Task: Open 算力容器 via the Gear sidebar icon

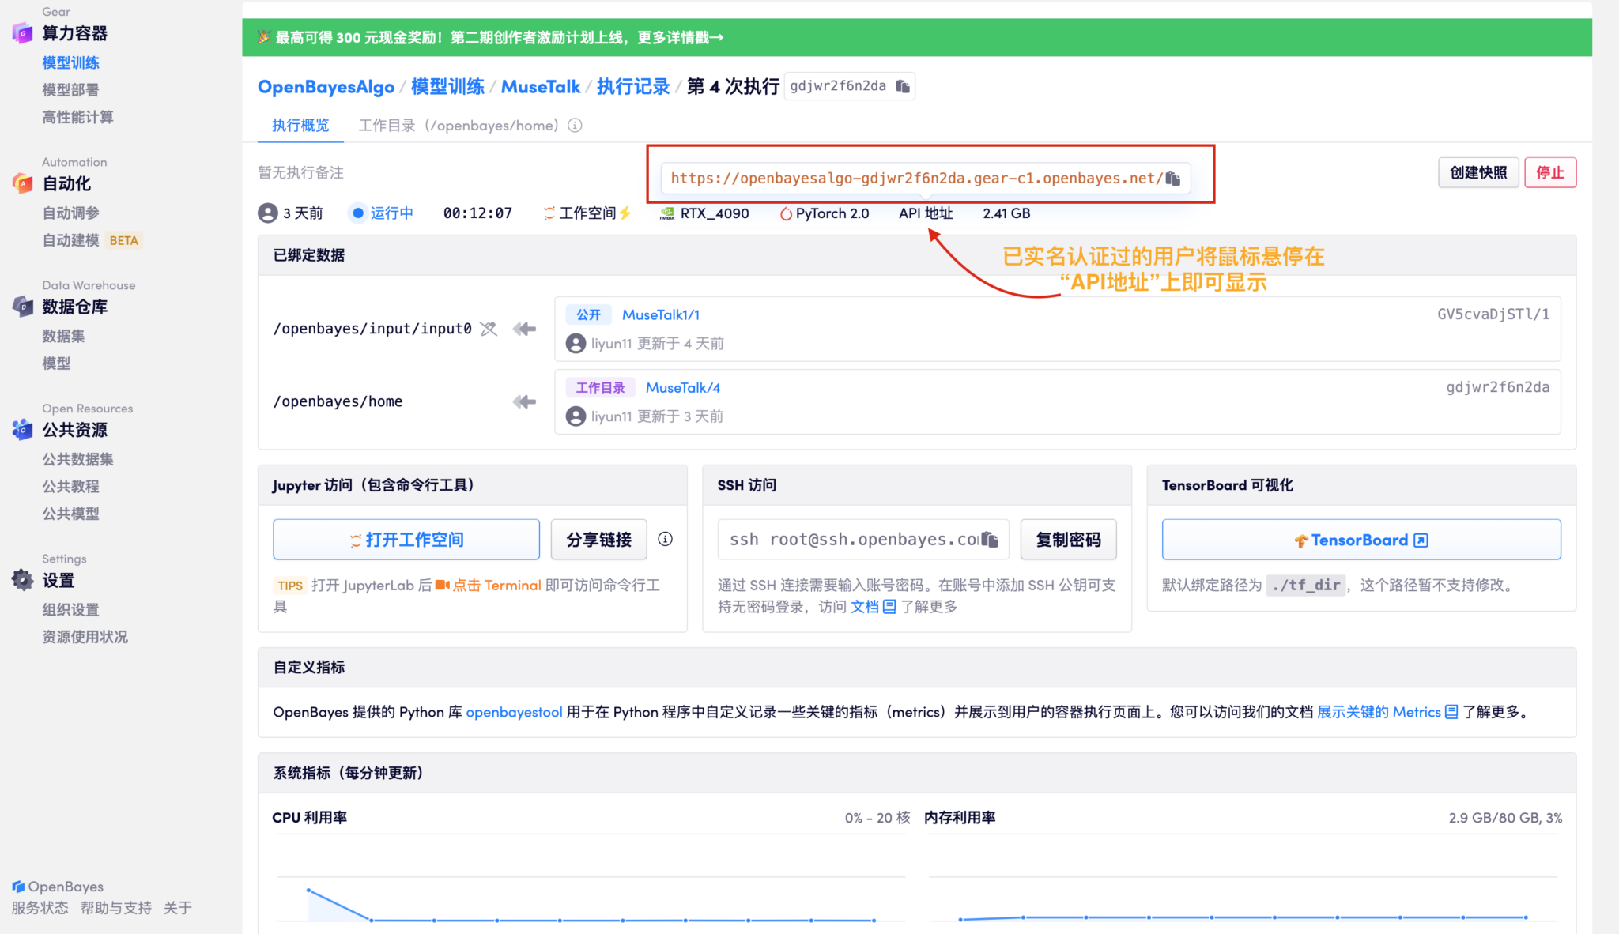Action: coord(21,33)
